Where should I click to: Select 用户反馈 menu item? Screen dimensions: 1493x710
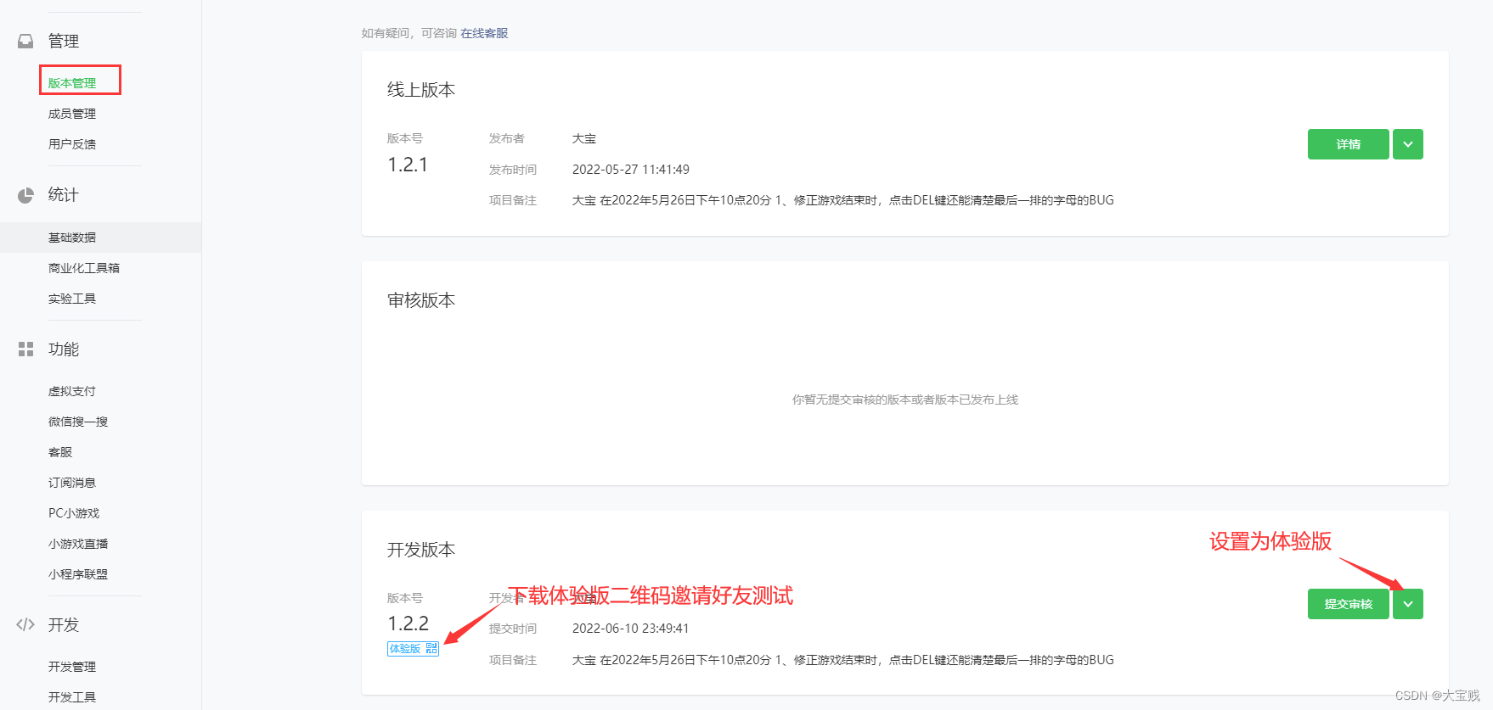(x=72, y=144)
